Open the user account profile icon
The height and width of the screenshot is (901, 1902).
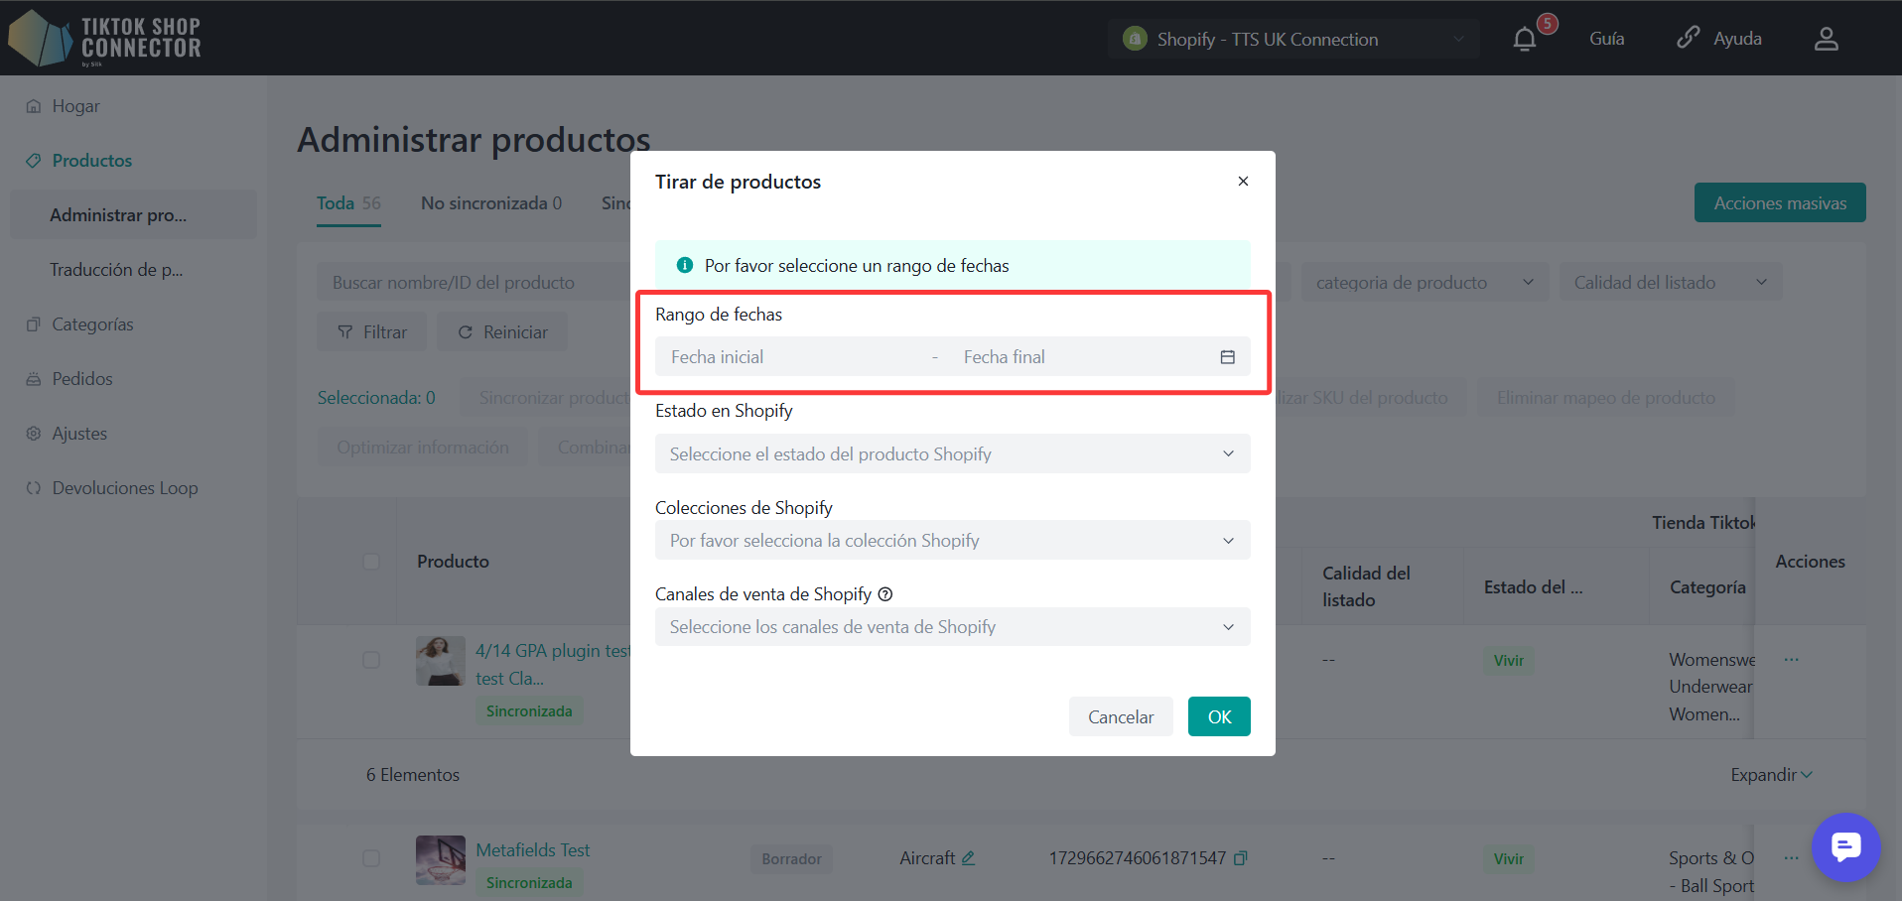(x=1826, y=39)
